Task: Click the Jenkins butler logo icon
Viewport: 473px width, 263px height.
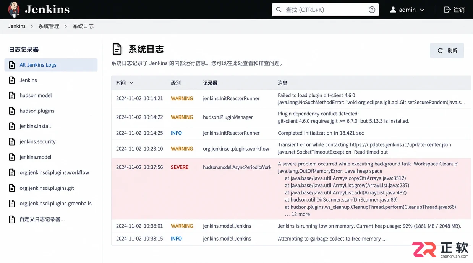Action: (13, 10)
